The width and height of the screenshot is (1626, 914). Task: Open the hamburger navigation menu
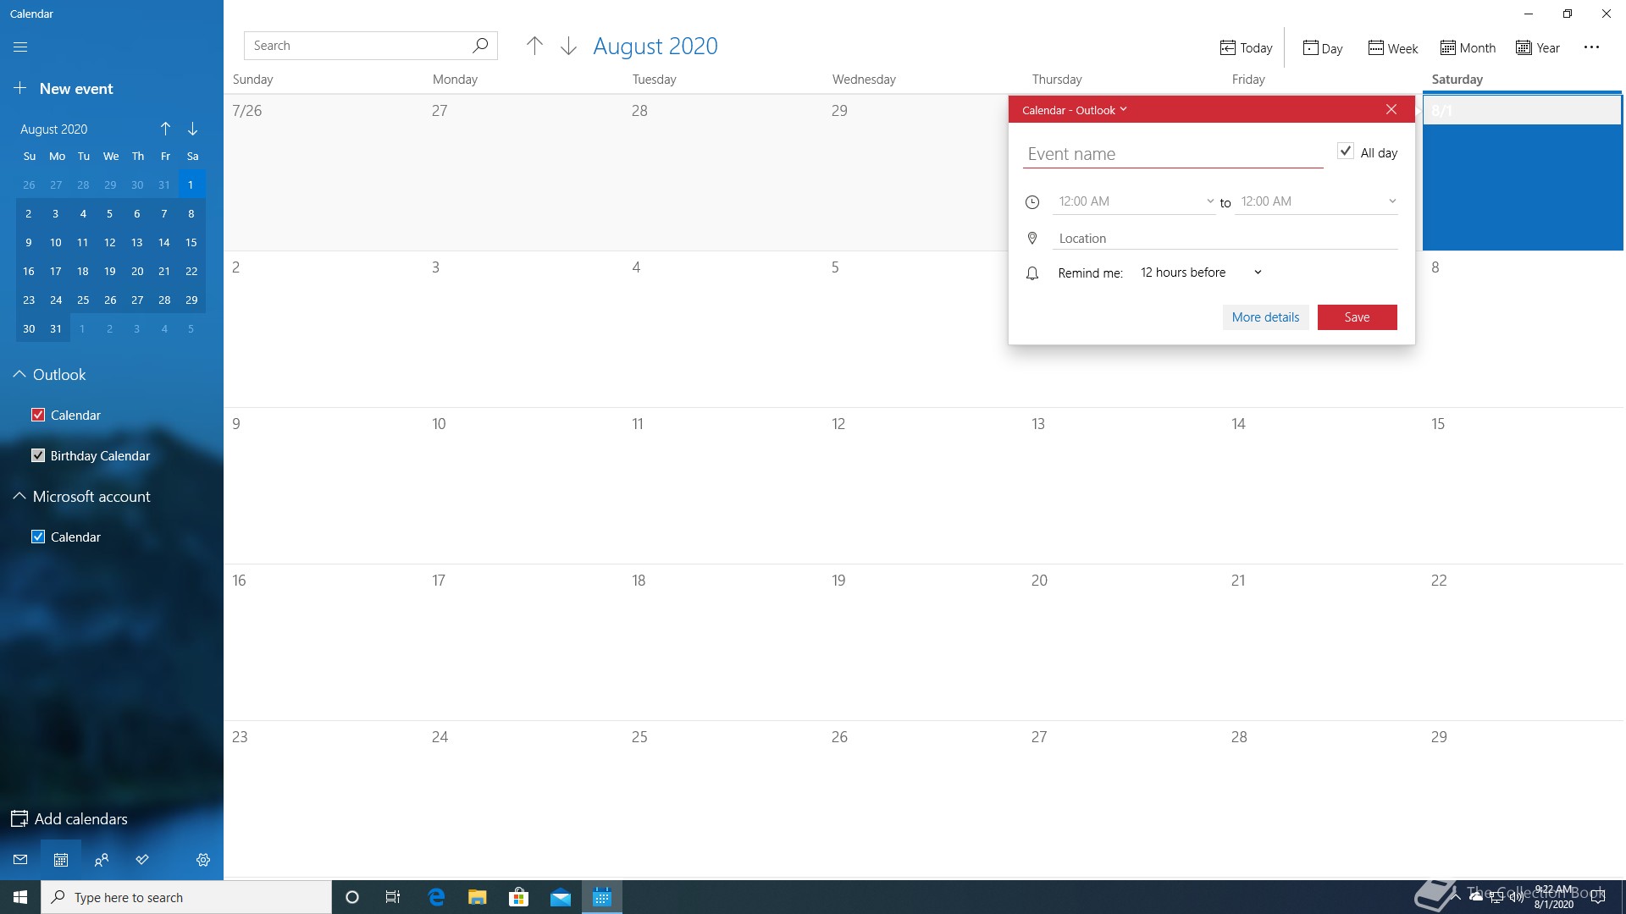[20, 47]
